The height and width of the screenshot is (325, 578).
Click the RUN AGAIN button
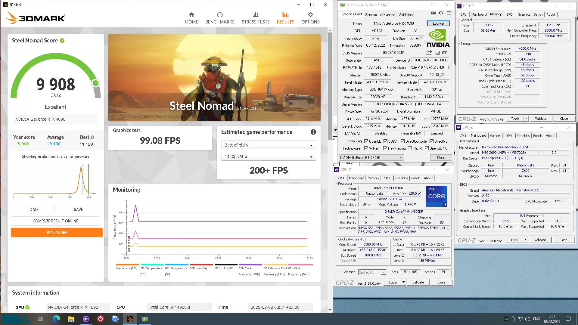coord(57,232)
